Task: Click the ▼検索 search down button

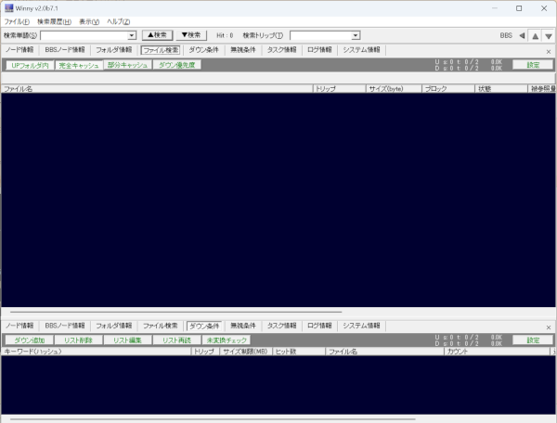Action: [191, 35]
